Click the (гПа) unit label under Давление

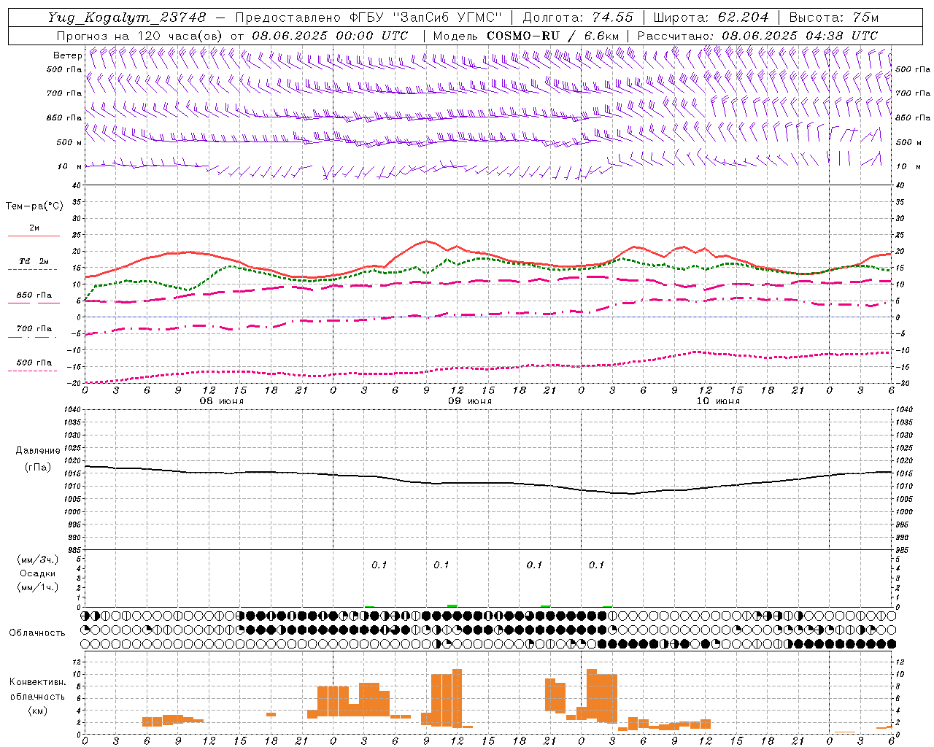click(38, 468)
